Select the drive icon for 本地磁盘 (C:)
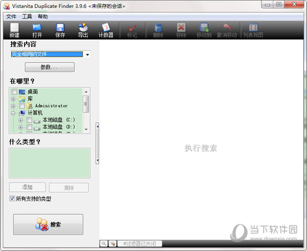Screen dimensions: 307x251 (x=37, y=121)
